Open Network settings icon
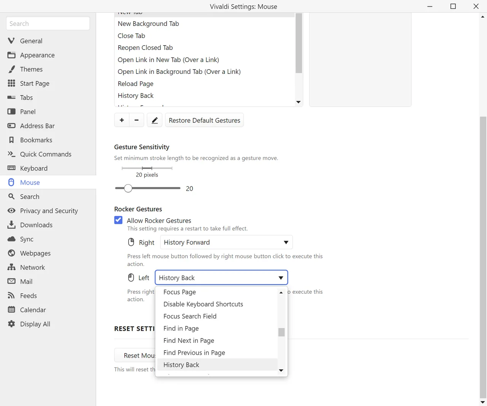Screen dimensions: 487x406 tap(11, 267)
